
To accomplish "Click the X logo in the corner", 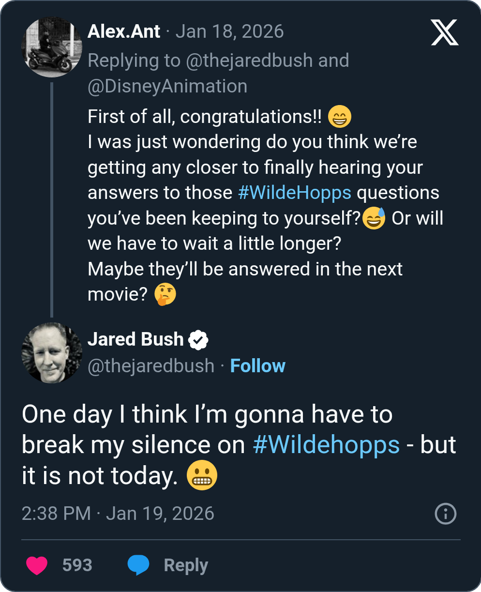I will [x=444, y=33].
